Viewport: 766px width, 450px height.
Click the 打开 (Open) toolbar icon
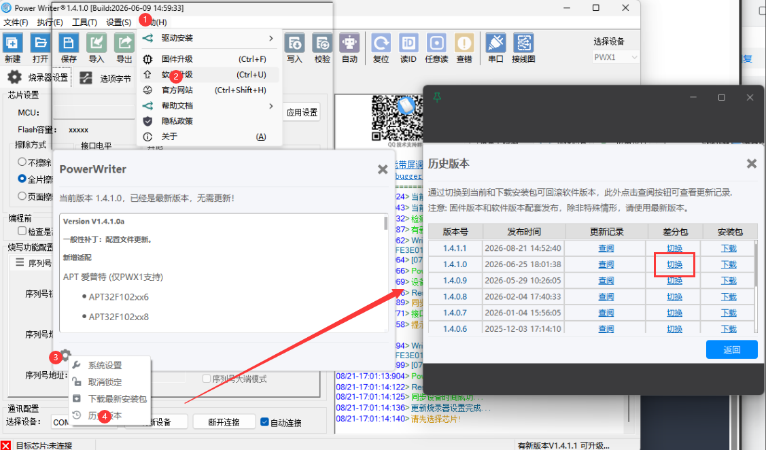click(40, 43)
